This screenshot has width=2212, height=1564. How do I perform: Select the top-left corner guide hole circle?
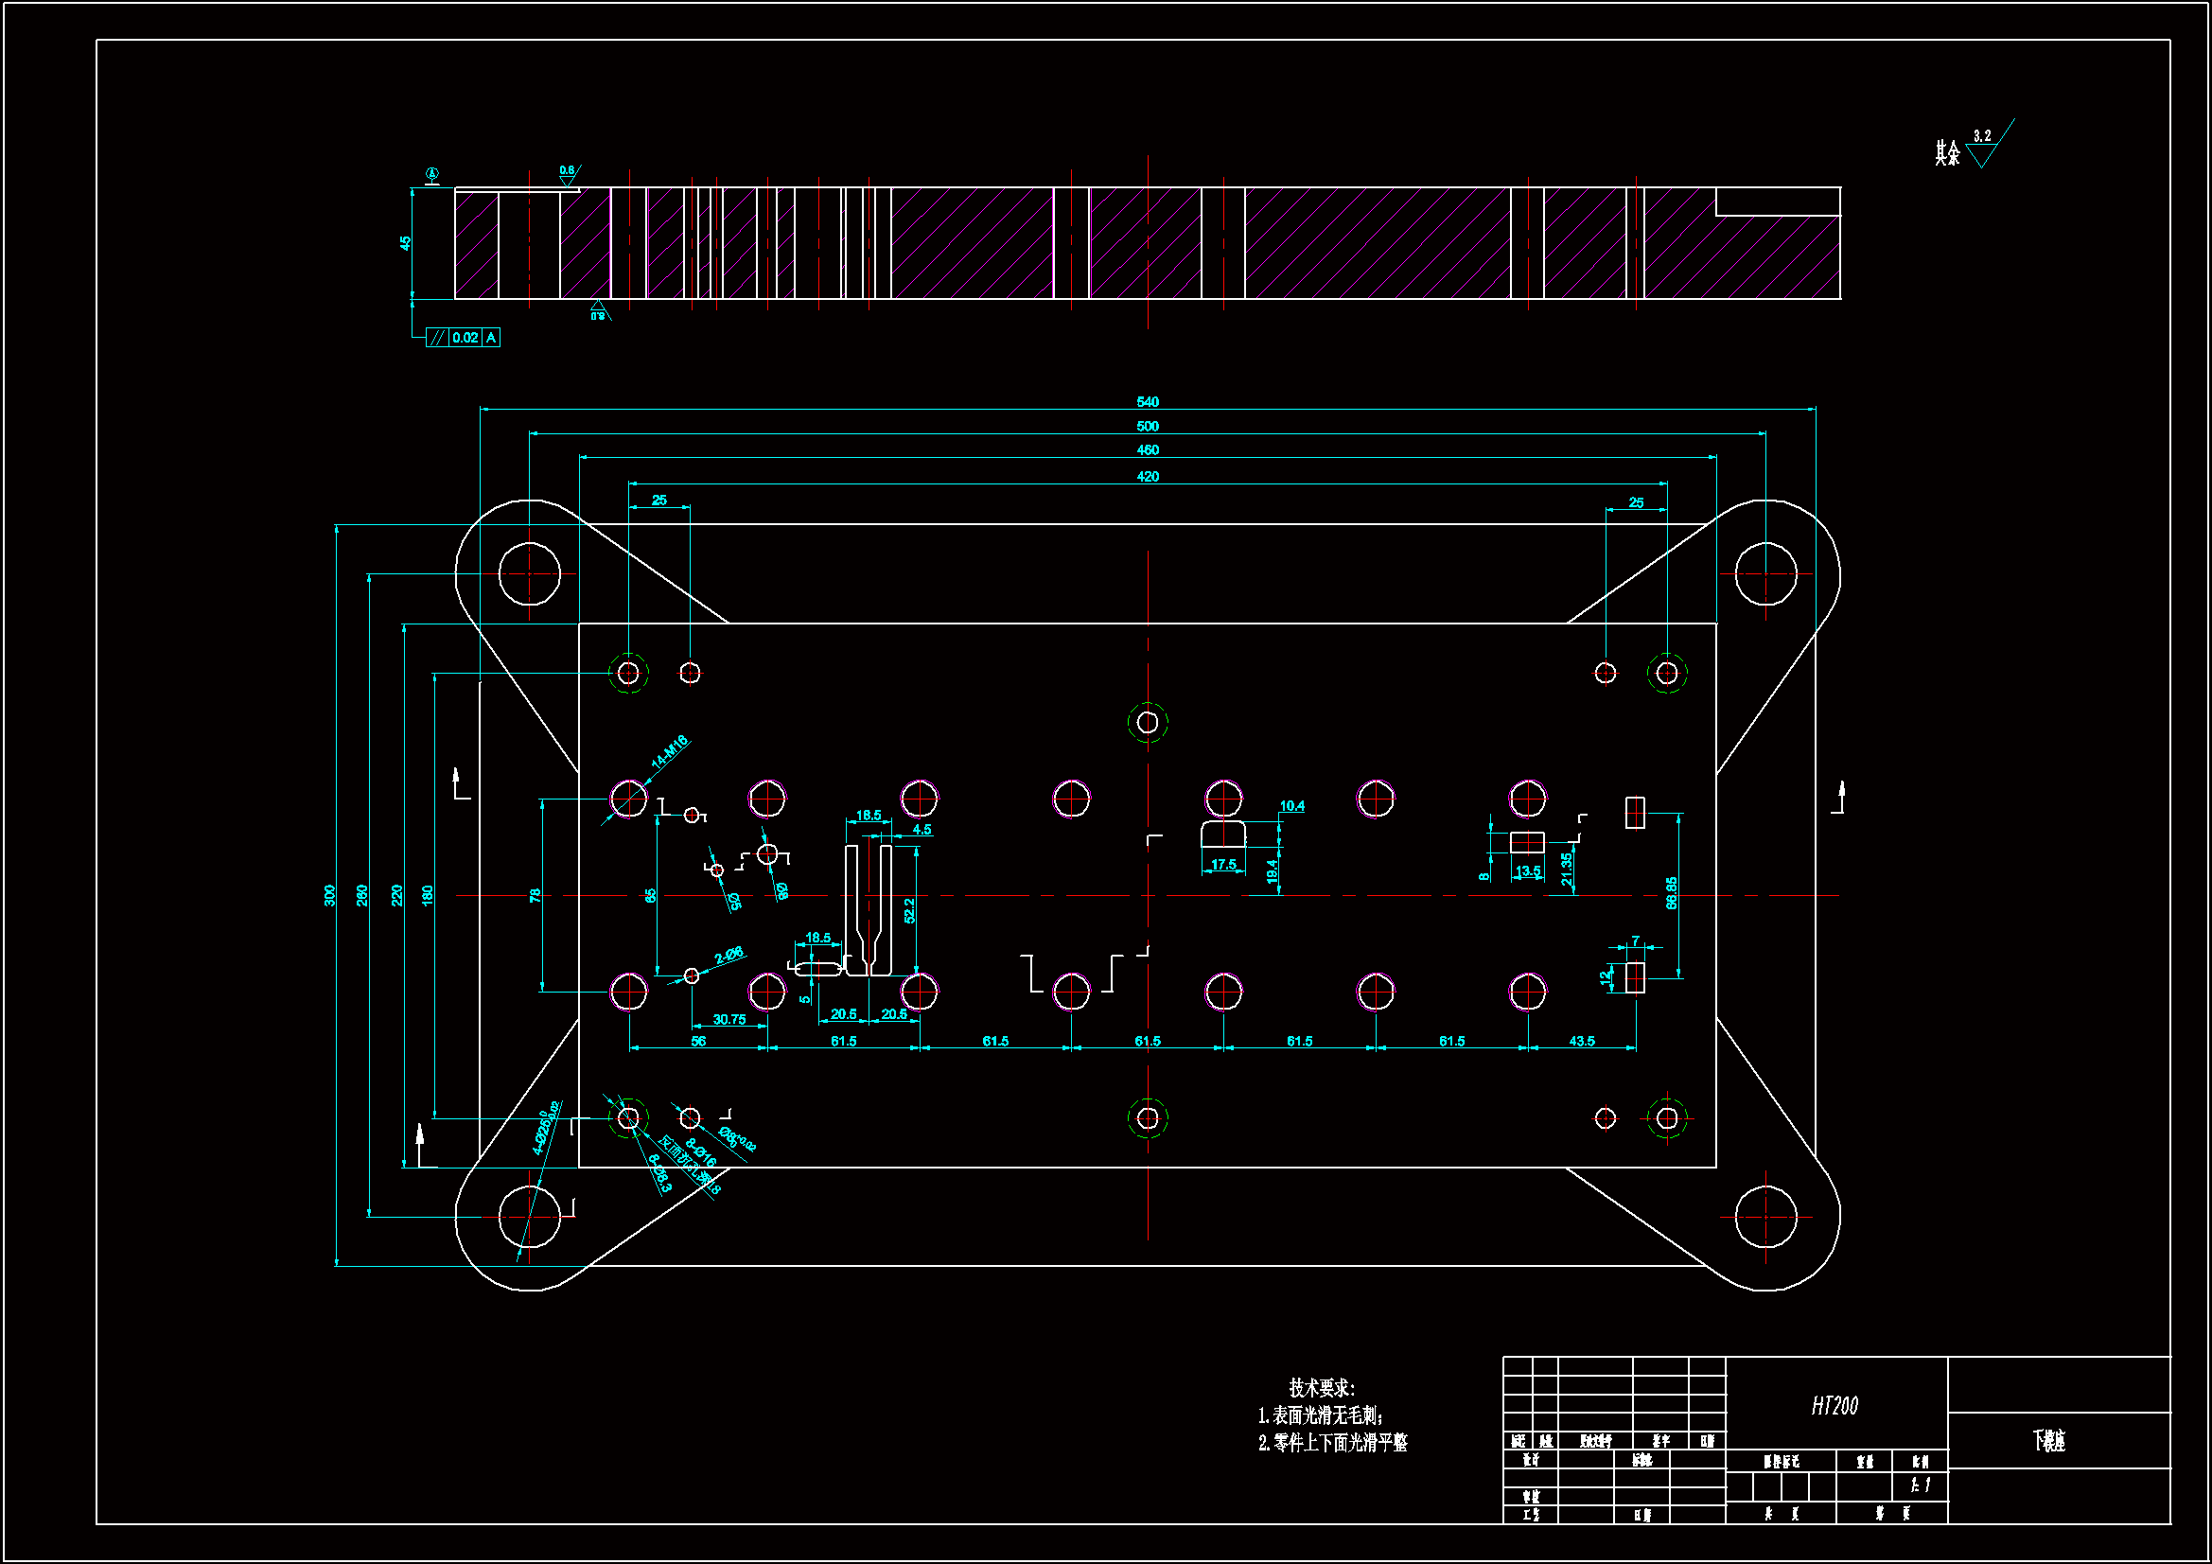(529, 573)
